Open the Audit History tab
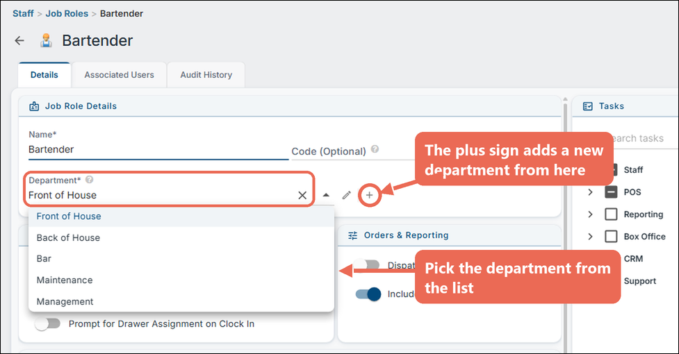The width and height of the screenshot is (679, 354). point(206,75)
